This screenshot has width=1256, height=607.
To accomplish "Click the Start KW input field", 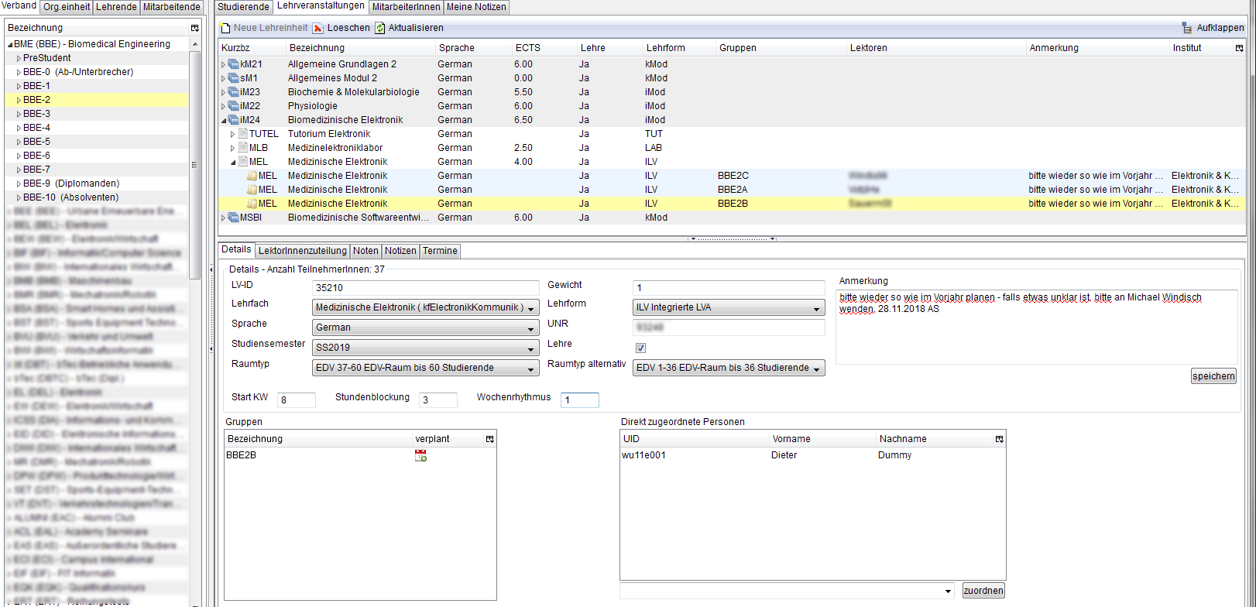I will click(x=297, y=400).
